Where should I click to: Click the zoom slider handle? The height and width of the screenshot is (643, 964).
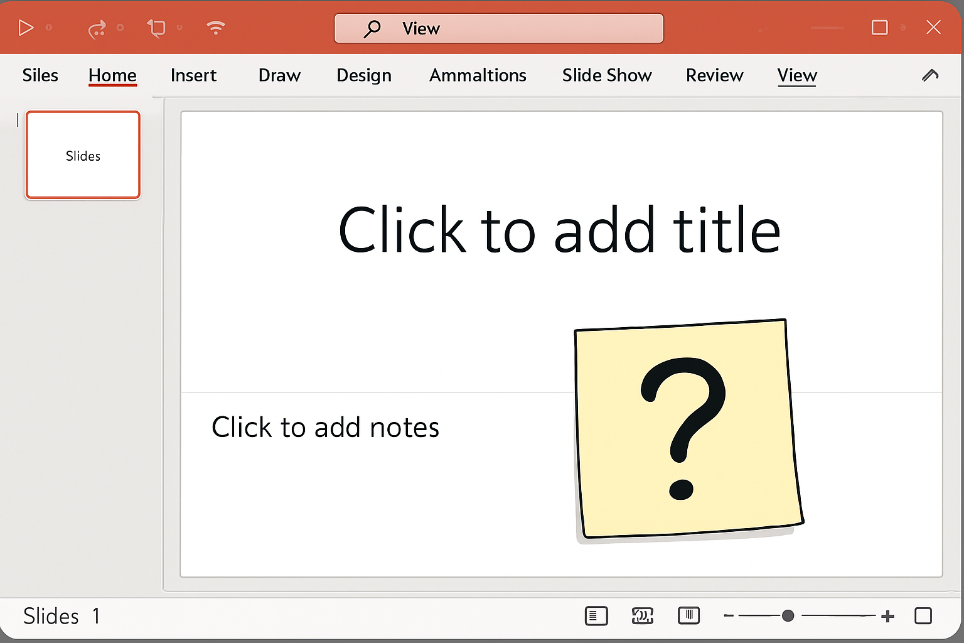[x=788, y=616]
